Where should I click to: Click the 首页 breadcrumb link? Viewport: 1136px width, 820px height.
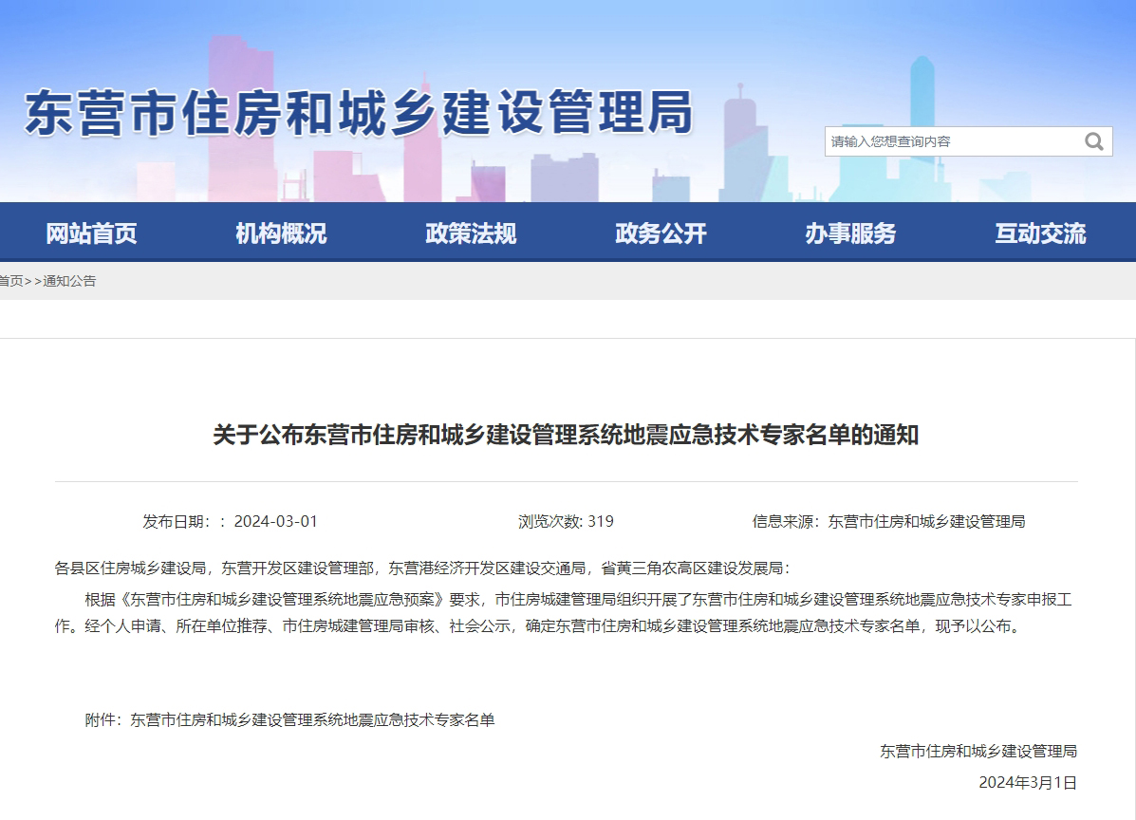click(x=10, y=281)
